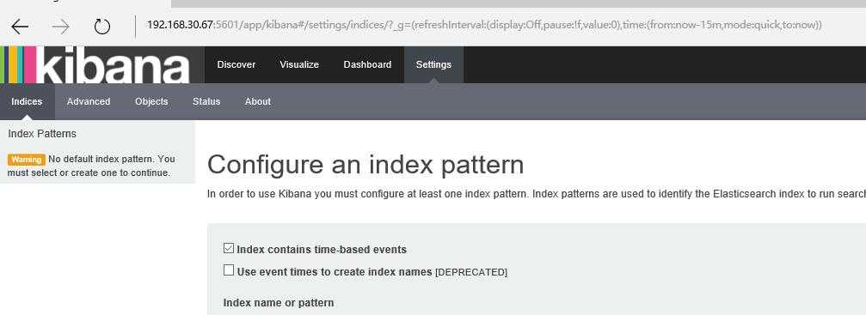Open the About subtab
The height and width of the screenshot is (315, 866).
(x=258, y=101)
